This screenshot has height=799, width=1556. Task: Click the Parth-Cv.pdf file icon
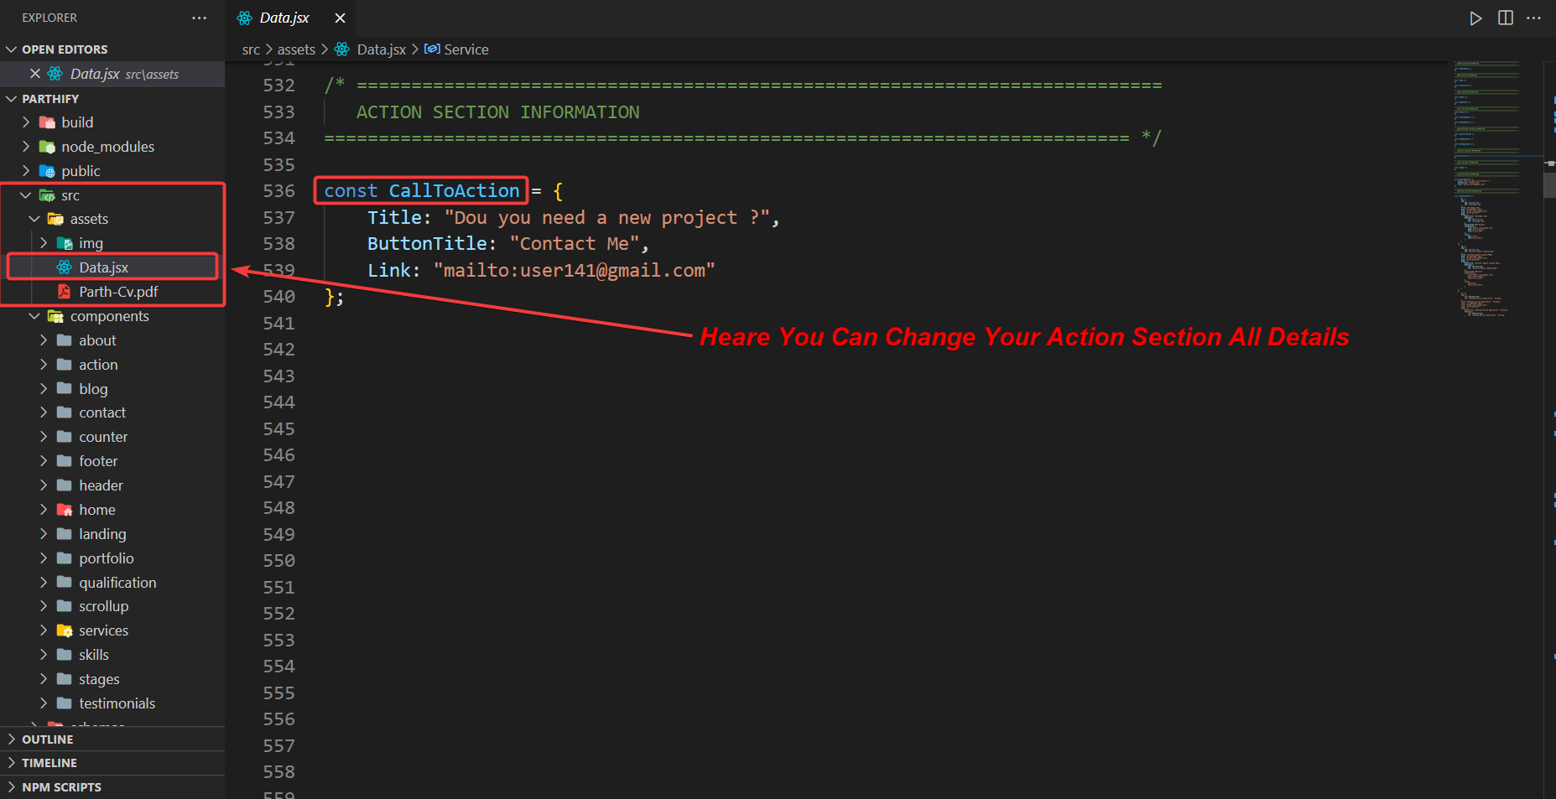[65, 292]
